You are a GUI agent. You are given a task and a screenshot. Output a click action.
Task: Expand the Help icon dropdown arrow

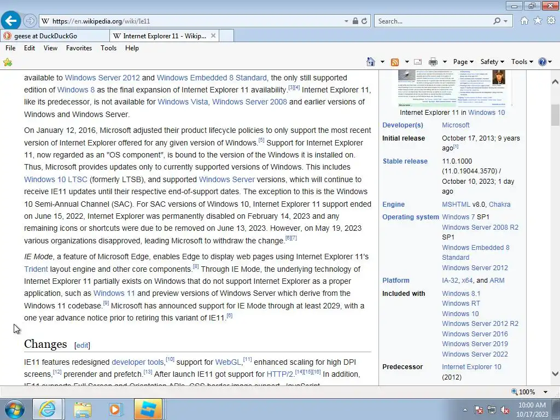pyautogui.click(x=550, y=62)
